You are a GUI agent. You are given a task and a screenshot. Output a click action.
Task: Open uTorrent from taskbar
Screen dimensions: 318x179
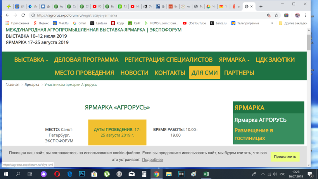coord(107,174)
